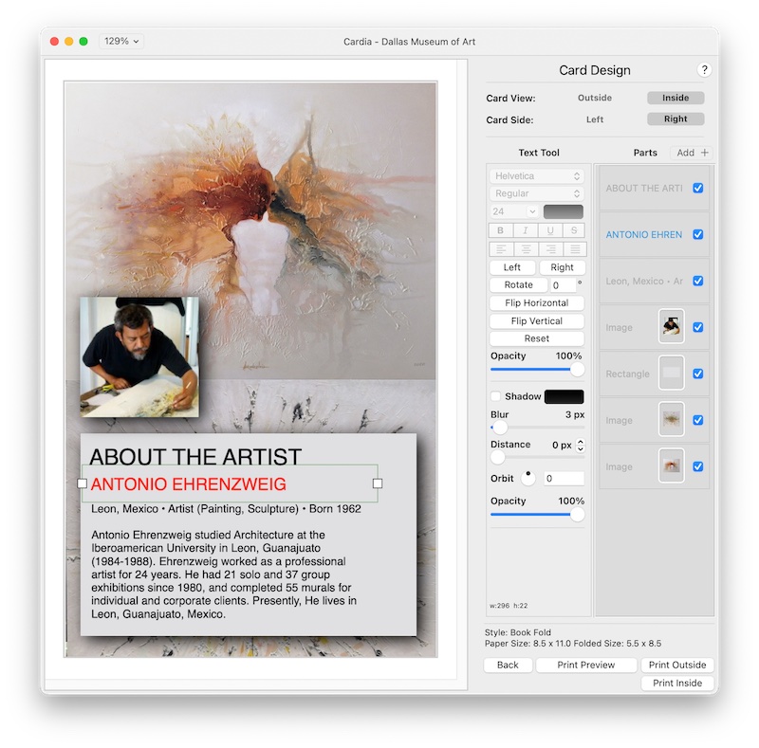Select ABOUT THE ARTIST heading on card
The height and width of the screenshot is (748, 759).
195,457
